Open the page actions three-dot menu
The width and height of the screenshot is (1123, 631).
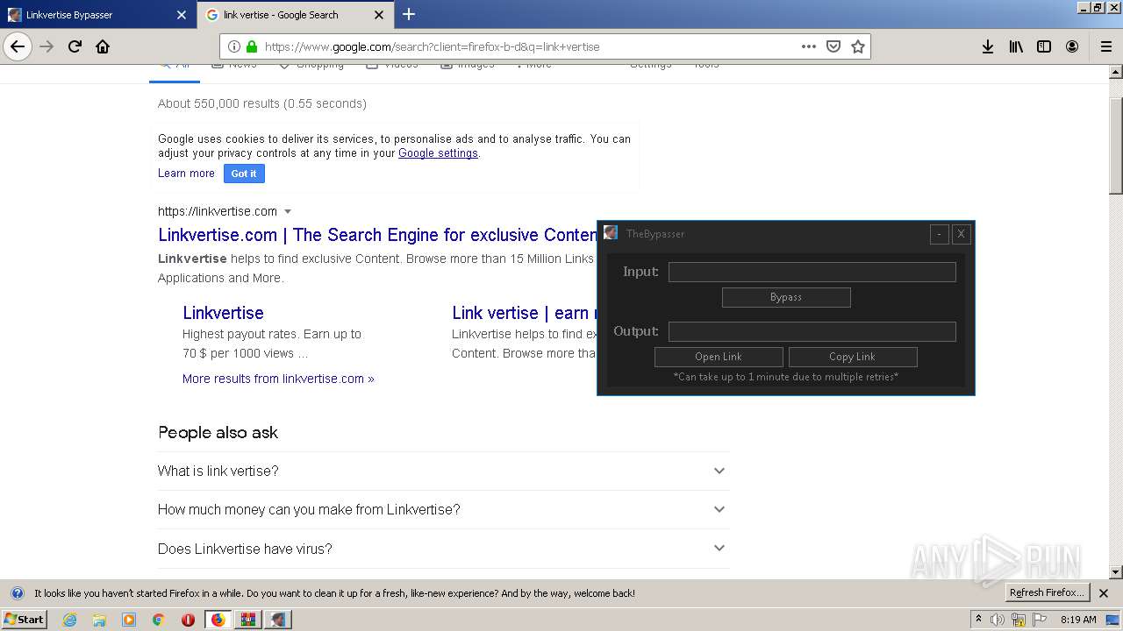pyautogui.click(x=808, y=46)
